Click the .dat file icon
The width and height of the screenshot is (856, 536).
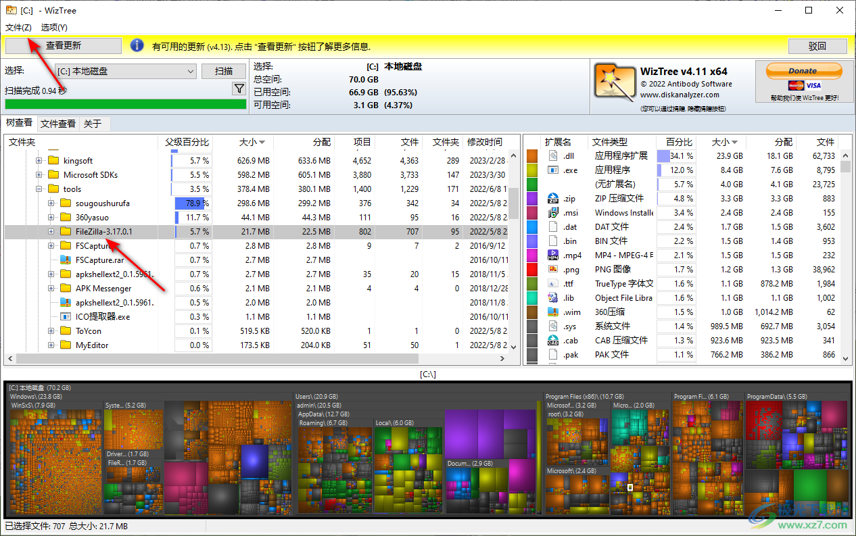(x=553, y=226)
